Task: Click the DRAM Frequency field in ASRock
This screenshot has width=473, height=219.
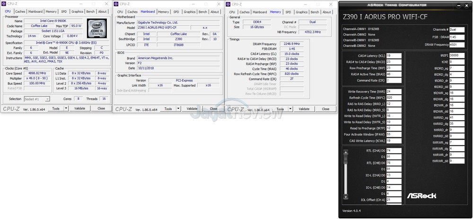Action: [456, 44]
